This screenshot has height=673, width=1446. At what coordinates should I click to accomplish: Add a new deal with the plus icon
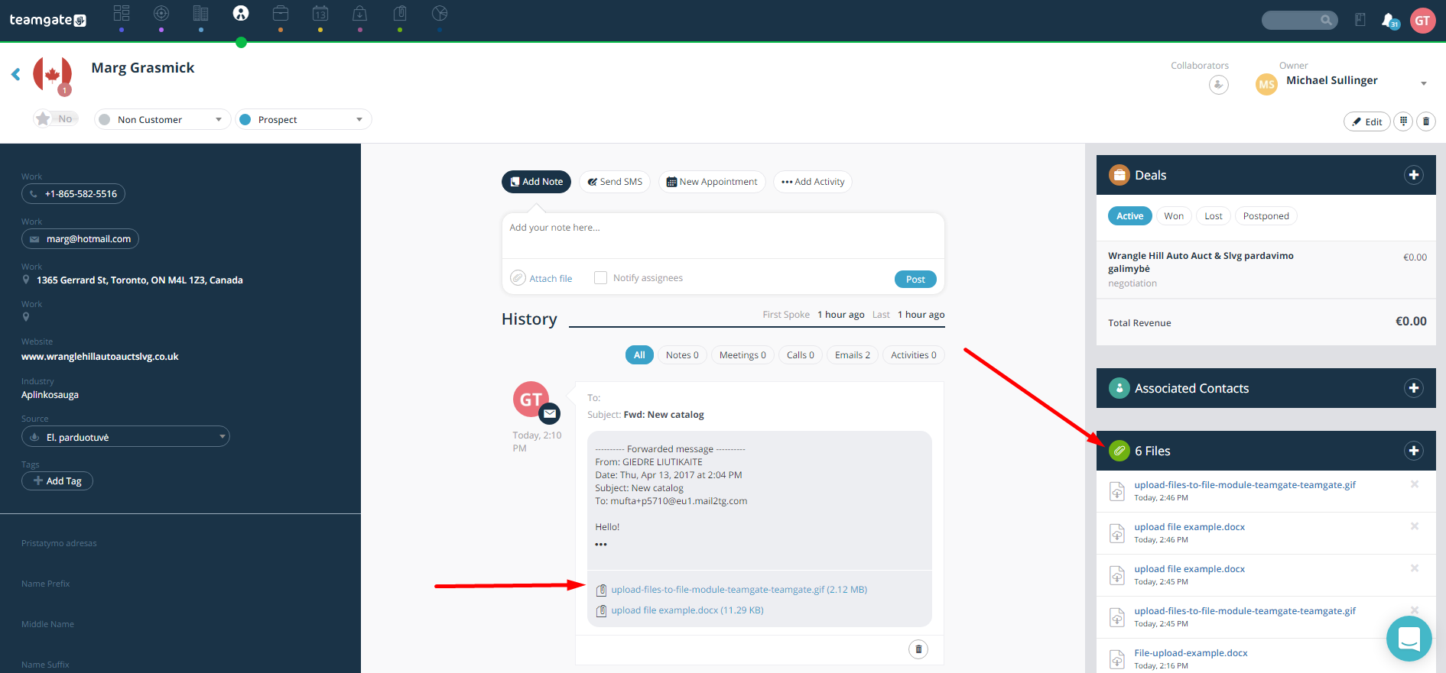(1414, 175)
